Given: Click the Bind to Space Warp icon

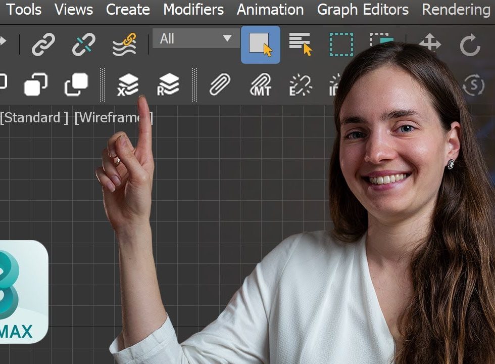Looking at the screenshot, I should coord(124,44).
